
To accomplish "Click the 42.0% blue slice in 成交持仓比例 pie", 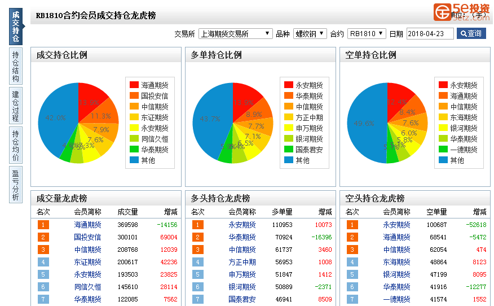I will tap(55, 118).
